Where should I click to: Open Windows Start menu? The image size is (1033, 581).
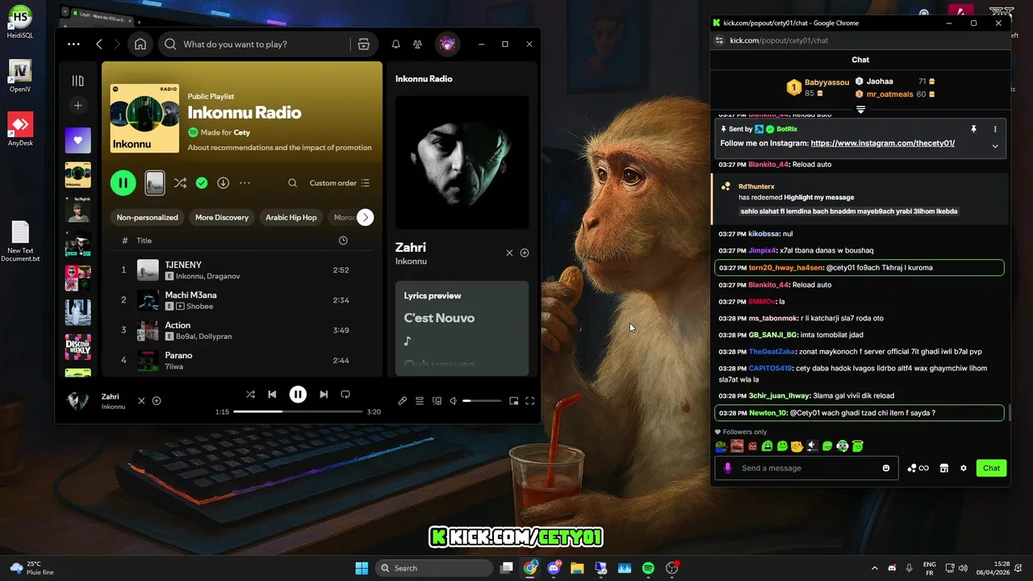tap(362, 568)
